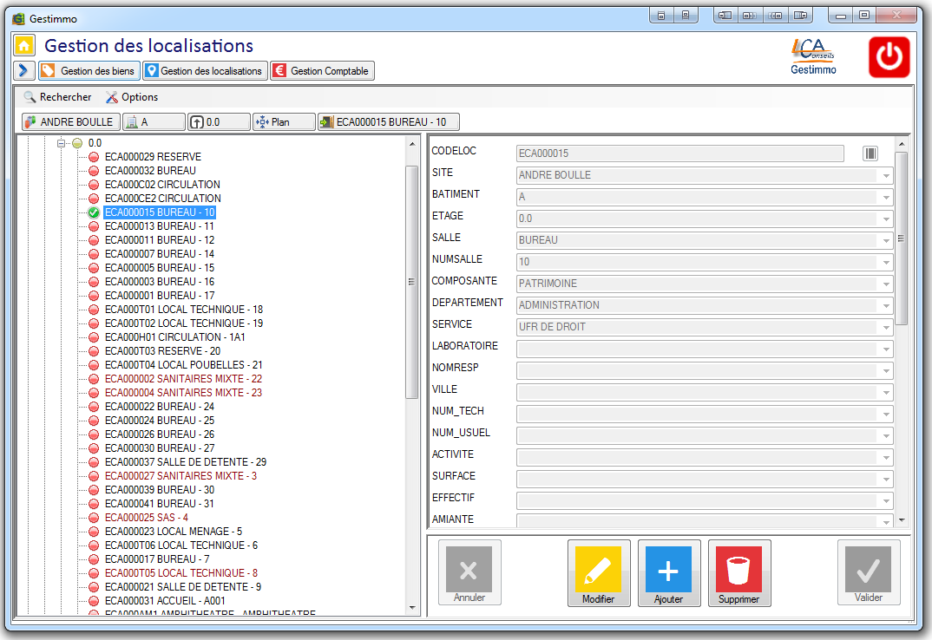The image size is (932, 640).
Task: Expand the SALLE dropdown arrow
Action: [x=885, y=240]
